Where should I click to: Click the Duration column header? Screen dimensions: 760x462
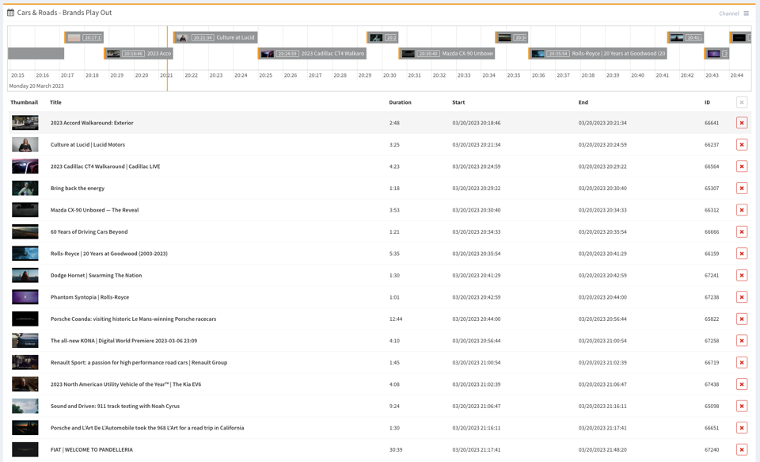[x=400, y=102]
